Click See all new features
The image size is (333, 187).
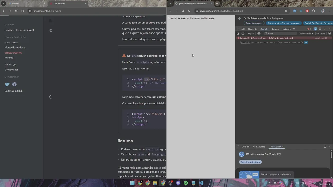(250, 162)
